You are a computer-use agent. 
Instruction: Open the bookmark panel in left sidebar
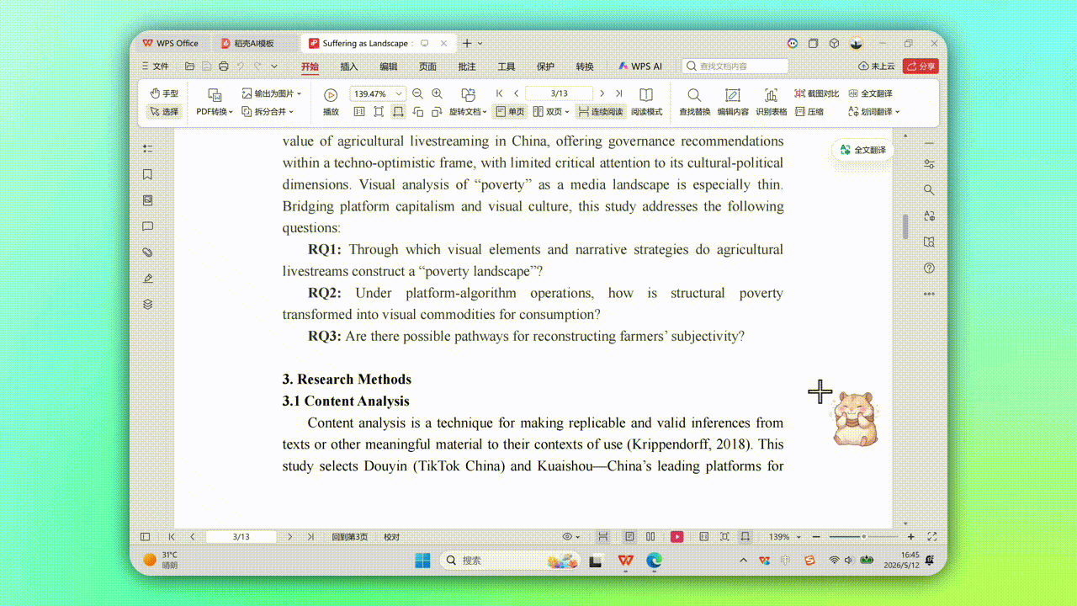[148, 174]
